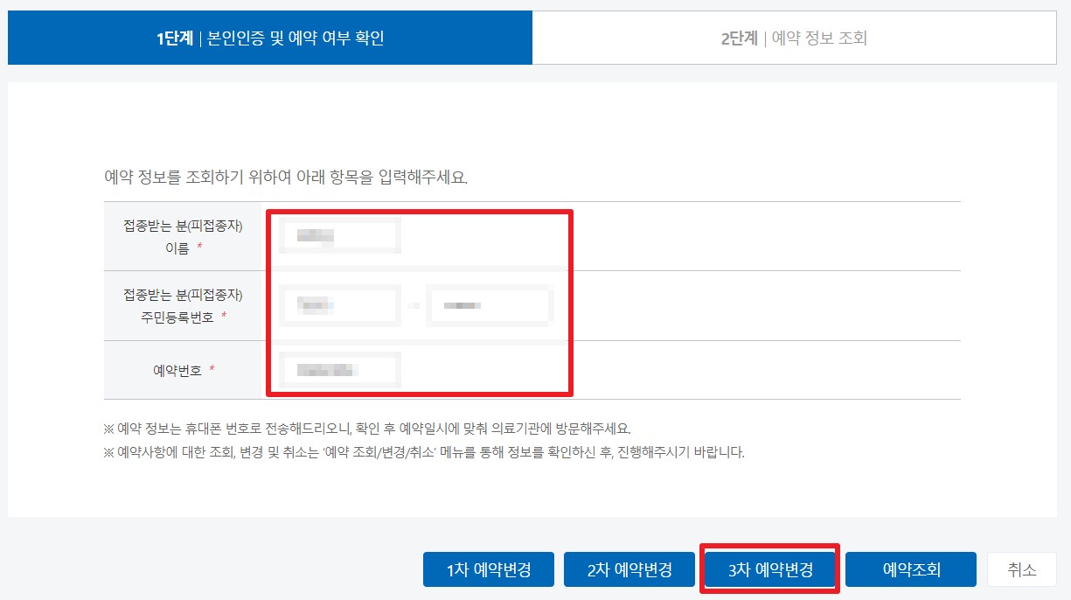Screen dimensions: 1071x600
Task: Switch to the 2단계 예약 정보 조회 tab
Action: click(x=801, y=38)
